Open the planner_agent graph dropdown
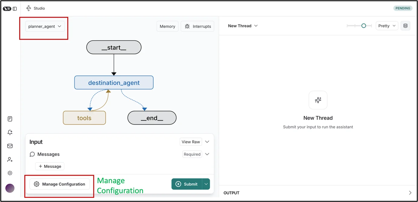Image resolution: width=418 pixels, height=202 pixels. pyautogui.click(x=45, y=26)
